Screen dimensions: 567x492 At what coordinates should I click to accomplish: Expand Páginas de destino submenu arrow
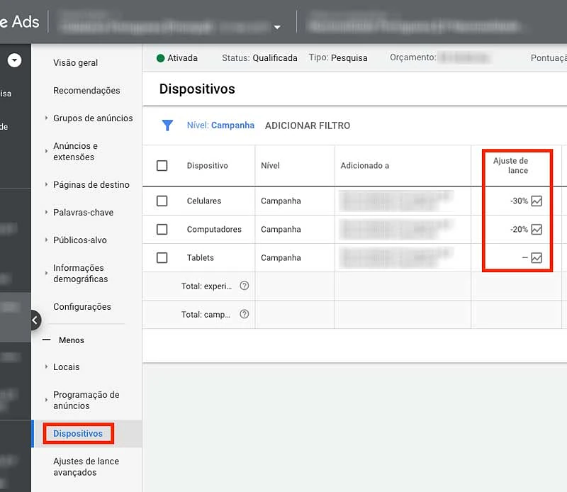[x=46, y=184]
